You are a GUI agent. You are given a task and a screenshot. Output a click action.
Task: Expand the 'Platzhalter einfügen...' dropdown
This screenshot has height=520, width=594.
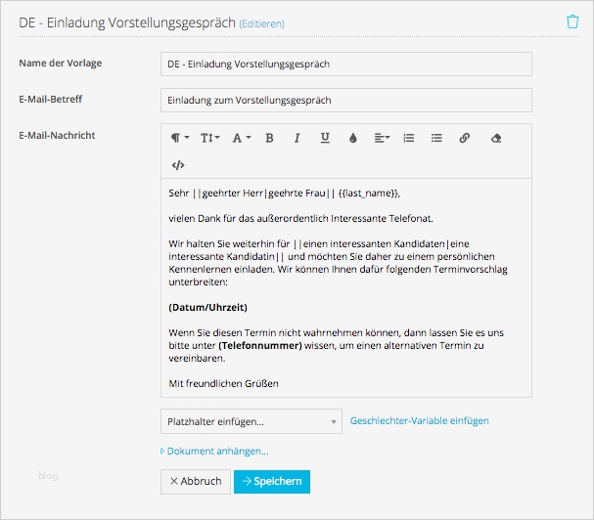pyautogui.click(x=251, y=421)
